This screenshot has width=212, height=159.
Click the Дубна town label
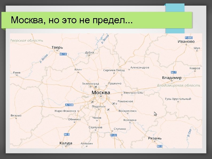(89, 52)
